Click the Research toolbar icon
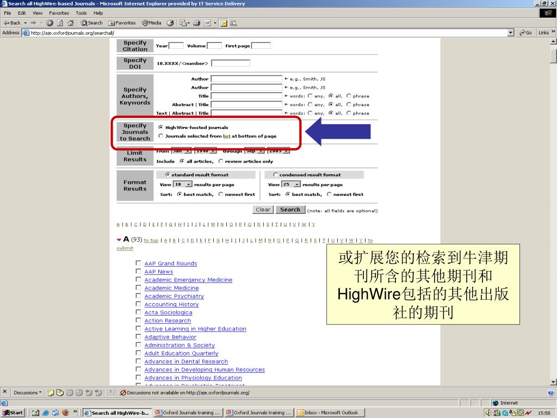The height and width of the screenshot is (418, 557). tap(233, 23)
